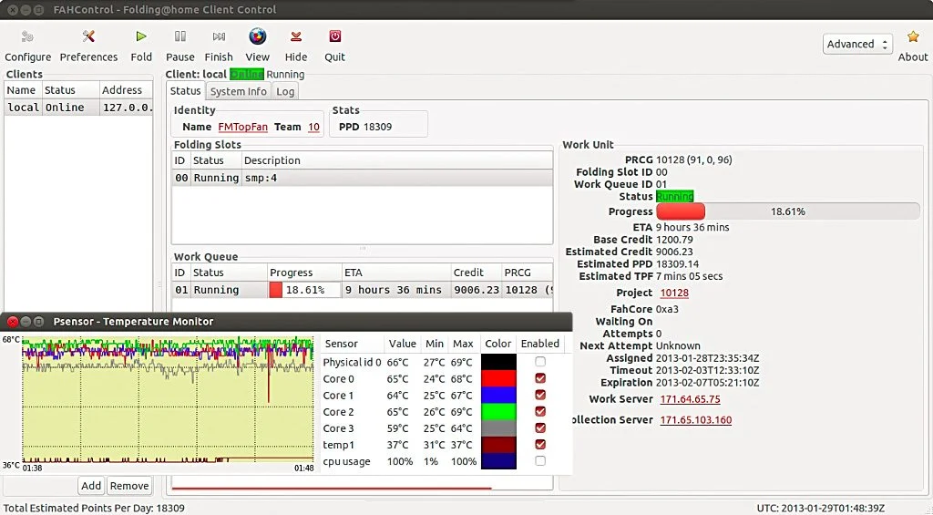
Task: Click the Work Queue Credit column header
Action: pyautogui.click(x=476, y=273)
